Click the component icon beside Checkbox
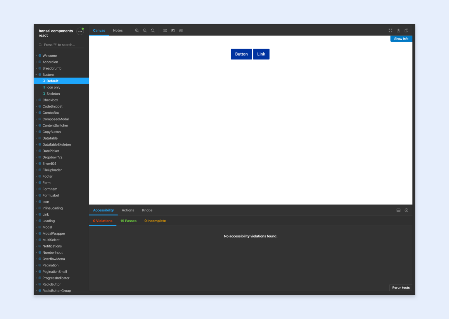Viewport: 449px width, 319px height. point(40,100)
